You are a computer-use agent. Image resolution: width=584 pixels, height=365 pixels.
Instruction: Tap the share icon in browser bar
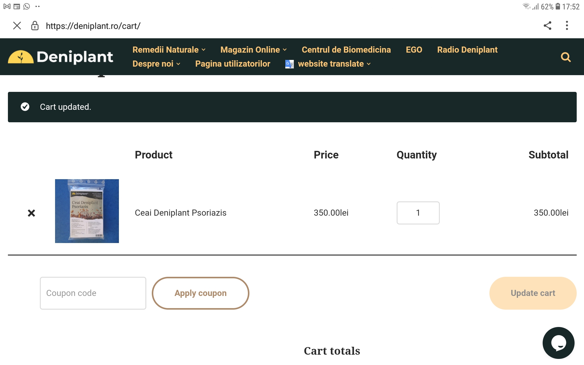coord(547,26)
